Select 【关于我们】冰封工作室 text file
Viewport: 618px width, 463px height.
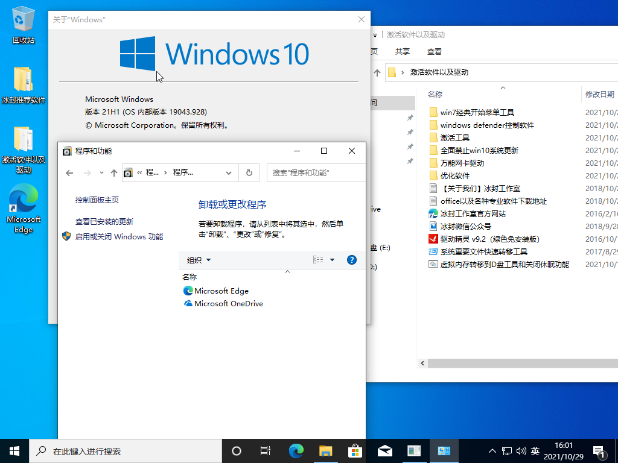474,189
